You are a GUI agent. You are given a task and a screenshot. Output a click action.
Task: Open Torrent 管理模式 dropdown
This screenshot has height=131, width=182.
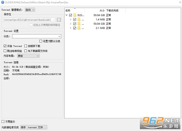(x=30, y=10)
